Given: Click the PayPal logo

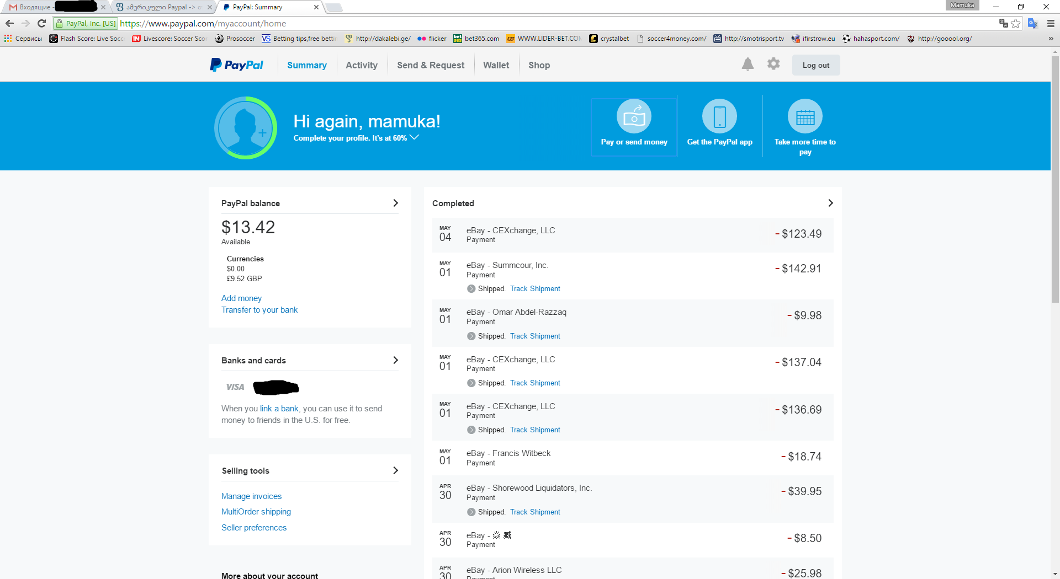Looking at the screenshot, I should tap(236, 65).
